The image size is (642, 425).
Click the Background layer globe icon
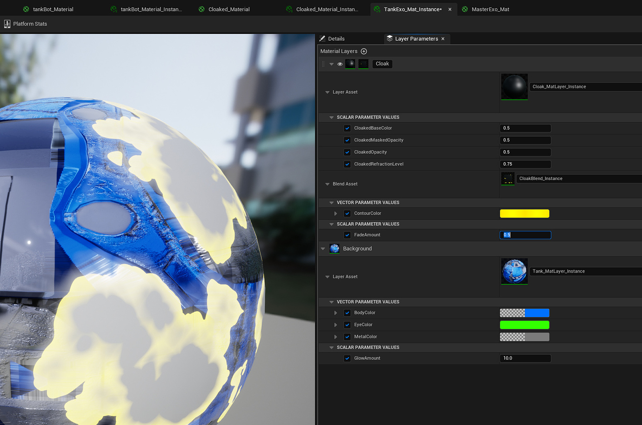[334, 249]
